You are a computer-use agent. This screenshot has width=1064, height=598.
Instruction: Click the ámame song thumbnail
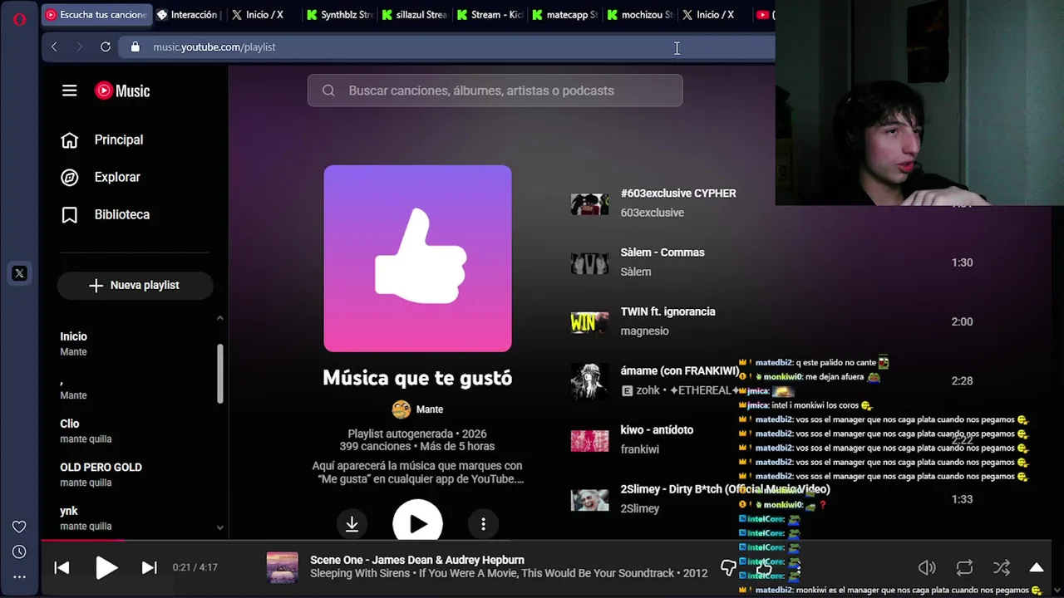pyautogui.click(x=589, y=380)
